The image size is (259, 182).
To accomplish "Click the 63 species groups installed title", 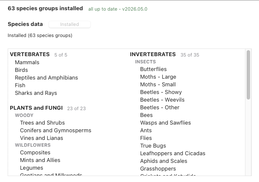I will pos(45,9).
